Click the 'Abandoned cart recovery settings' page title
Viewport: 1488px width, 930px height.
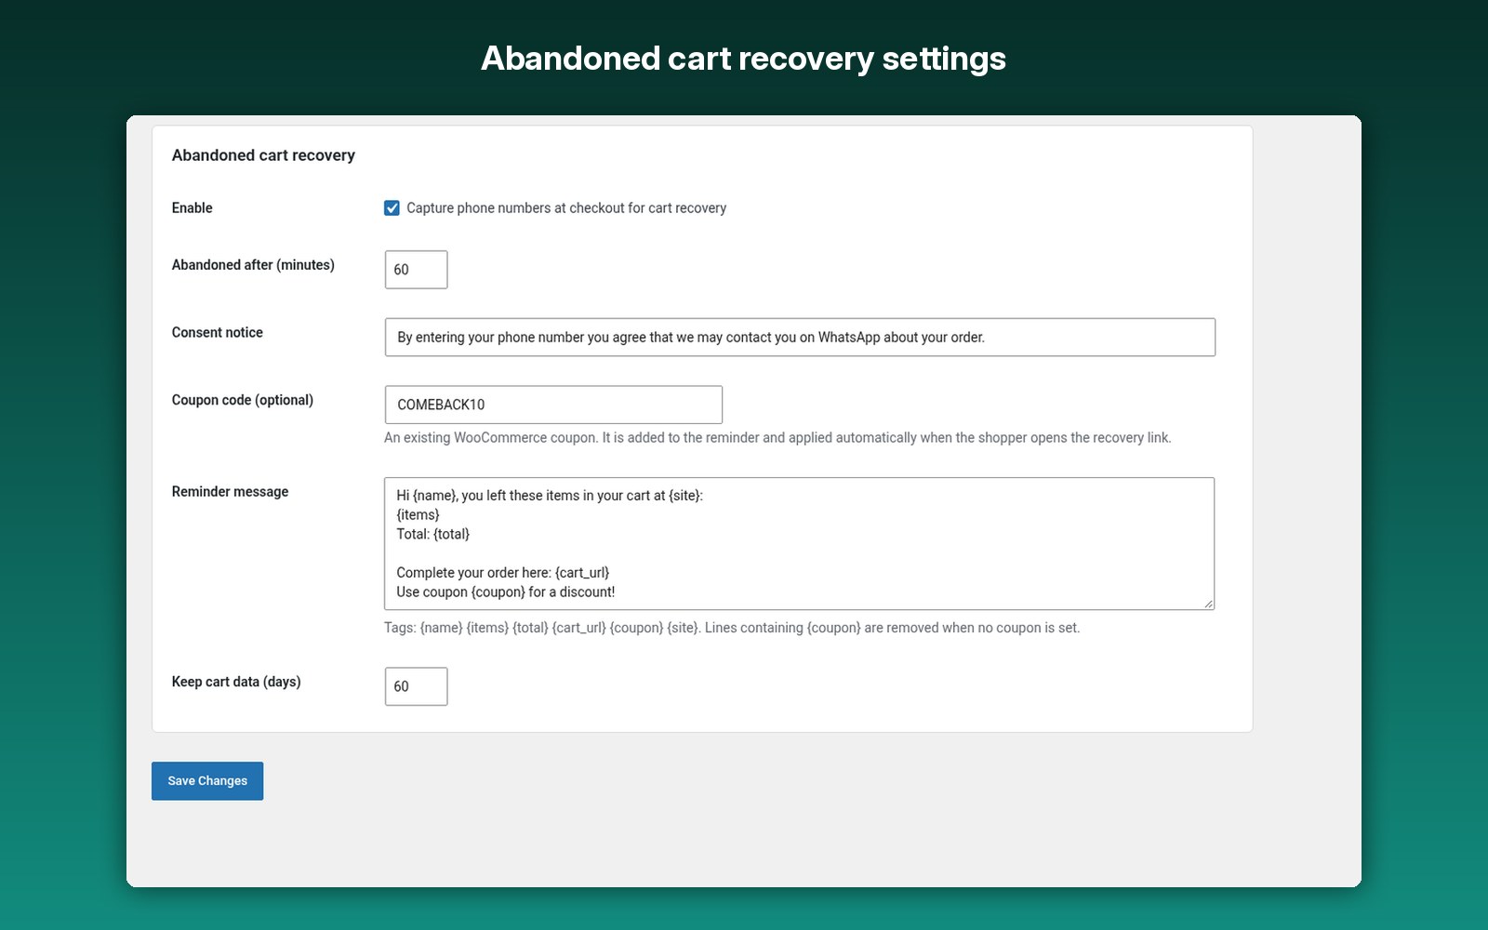coord(743,59)
